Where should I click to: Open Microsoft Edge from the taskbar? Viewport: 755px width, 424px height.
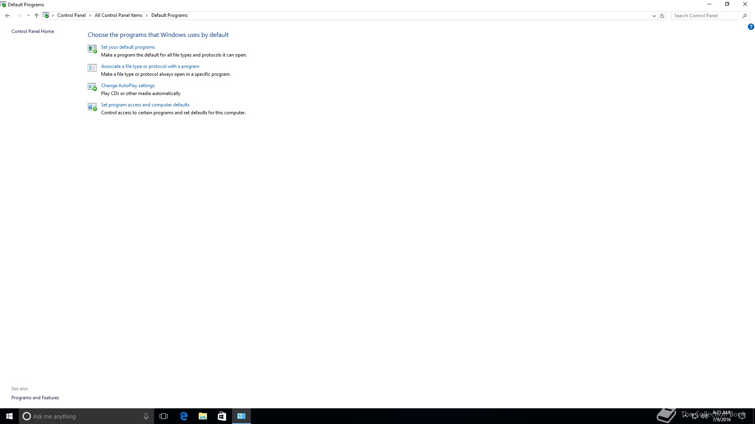click(x=184, y=416)
